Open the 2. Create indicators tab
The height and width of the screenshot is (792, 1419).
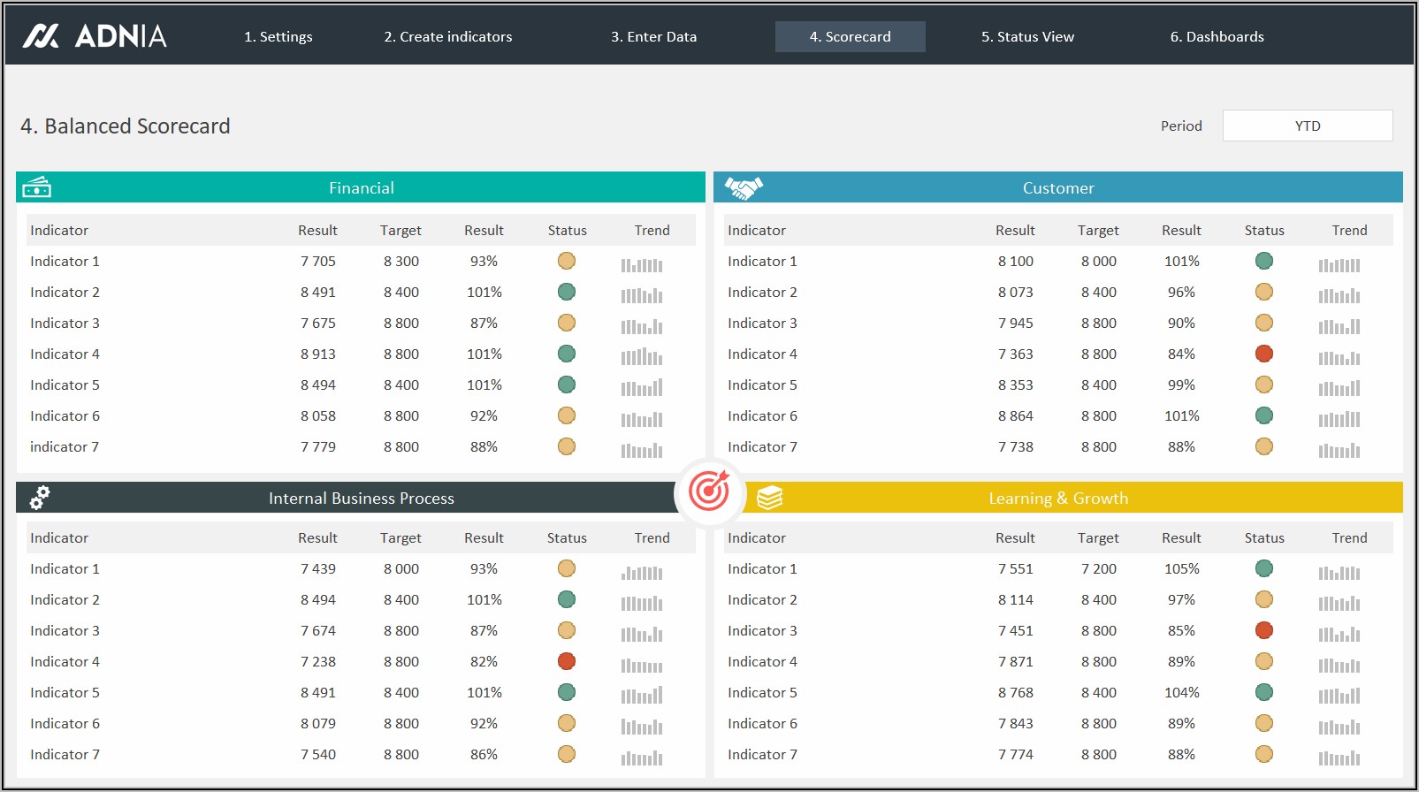(448, 37)
